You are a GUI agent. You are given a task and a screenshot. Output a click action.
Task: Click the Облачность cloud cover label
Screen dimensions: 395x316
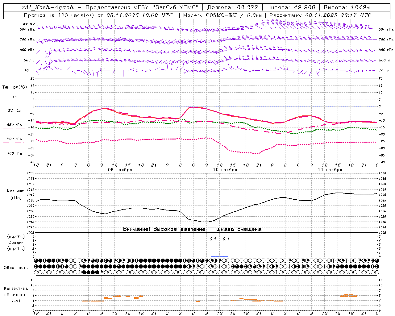16,268
